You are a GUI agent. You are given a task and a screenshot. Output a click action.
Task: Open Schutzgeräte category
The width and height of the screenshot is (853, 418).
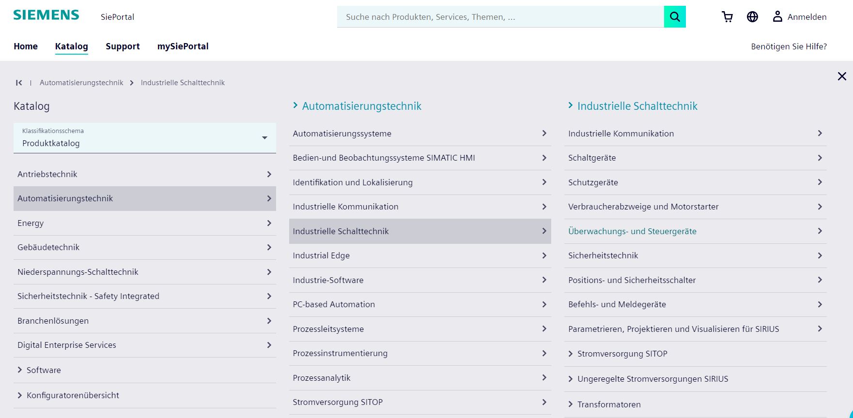point(696,182)
